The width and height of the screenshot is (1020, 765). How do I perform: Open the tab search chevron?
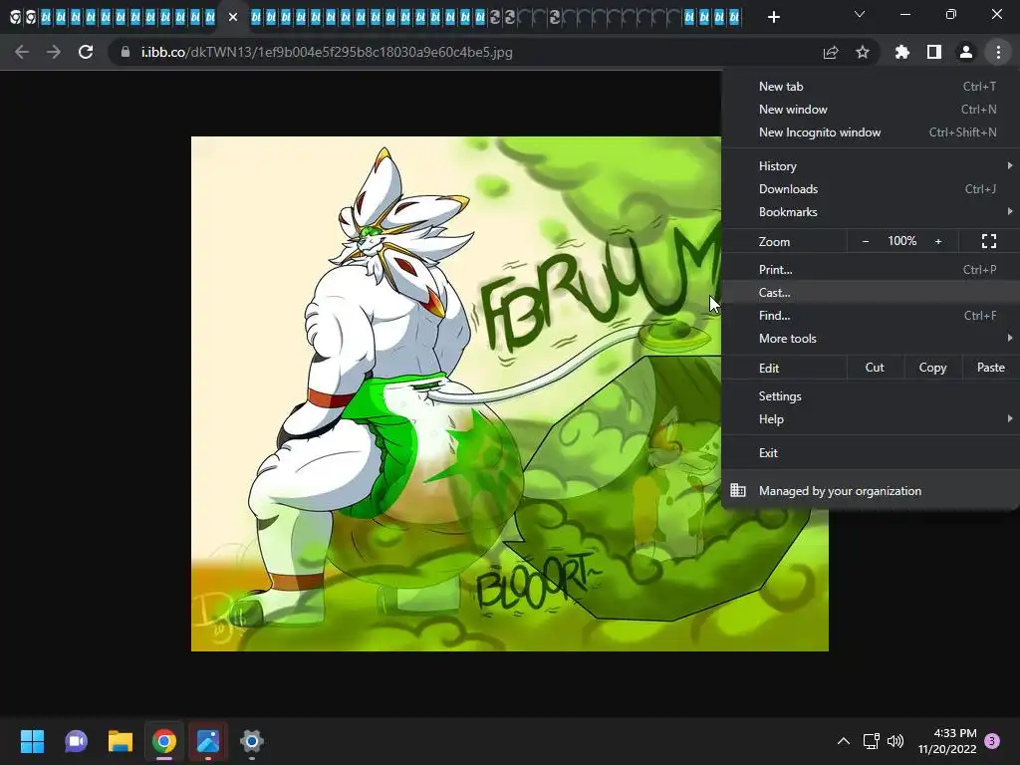pos(860,14)
